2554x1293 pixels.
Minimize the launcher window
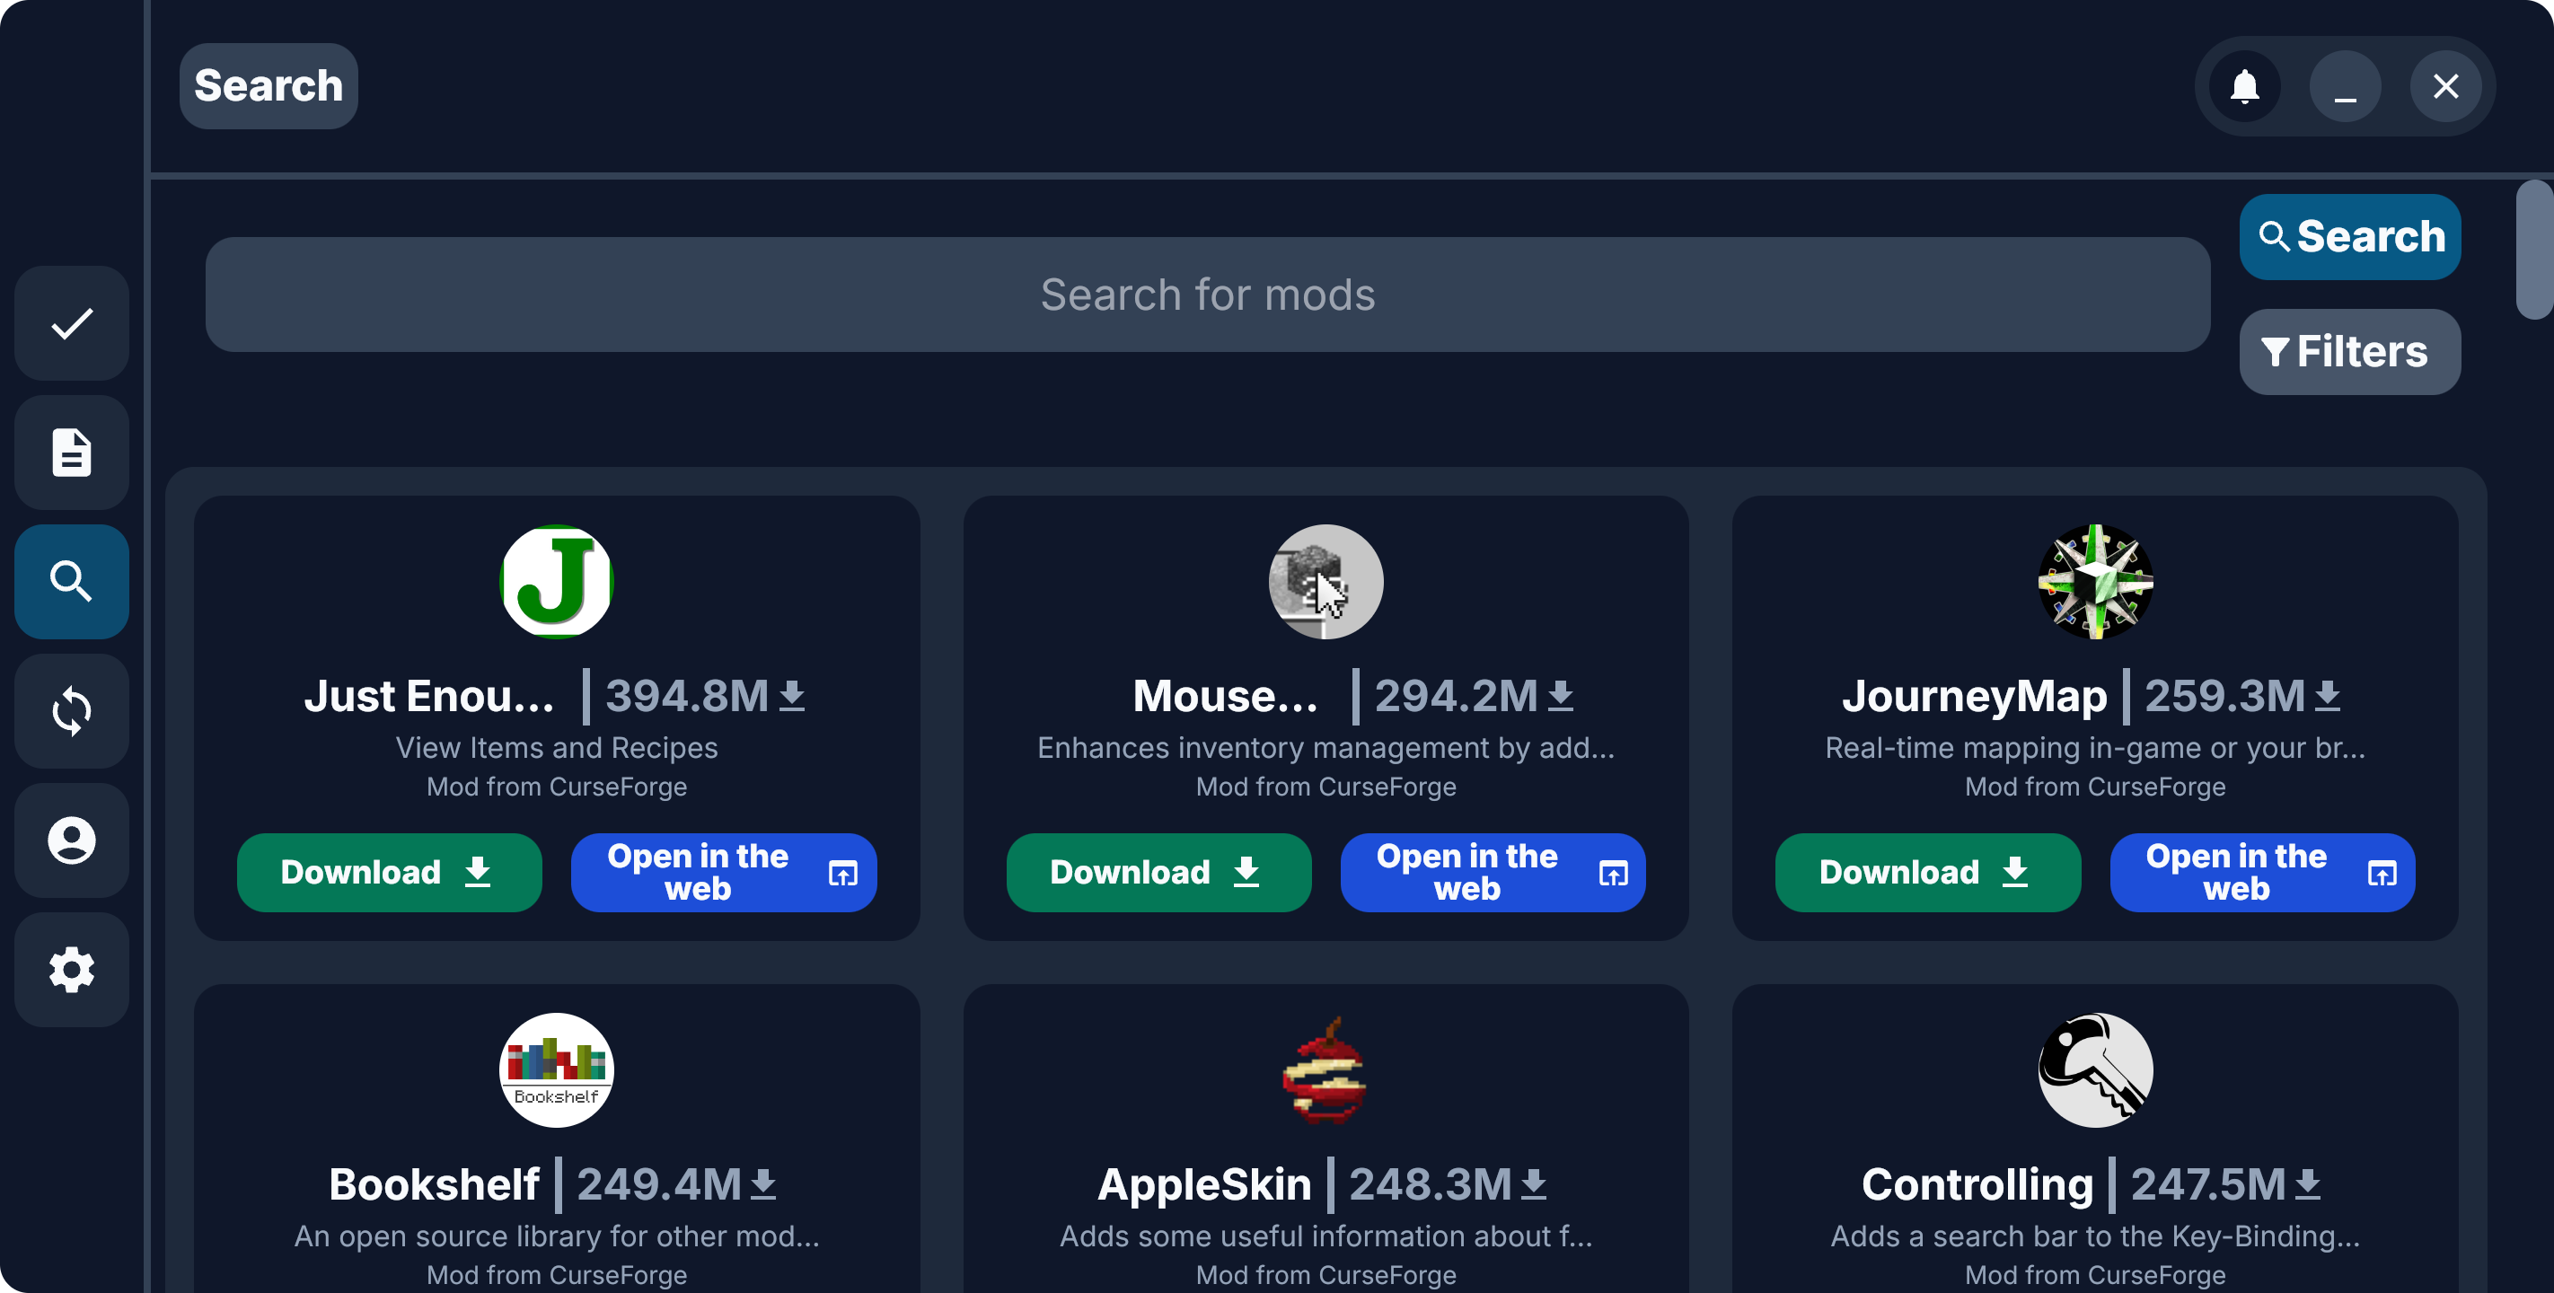pyautogui.click(x=2345, y=86)
